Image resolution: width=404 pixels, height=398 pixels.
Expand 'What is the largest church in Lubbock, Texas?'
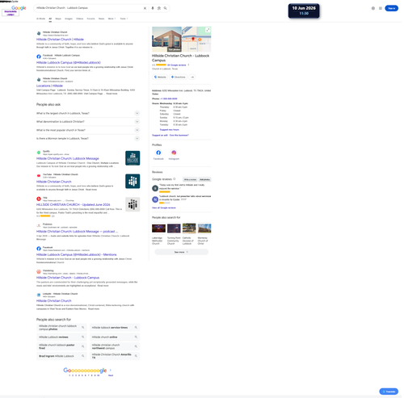point(88,113)
